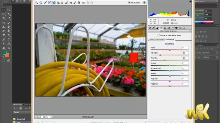The width and height of the screenshot is (220, 123).
Task: Select the Targeted Adjustment tool
Action: (54, 3)
